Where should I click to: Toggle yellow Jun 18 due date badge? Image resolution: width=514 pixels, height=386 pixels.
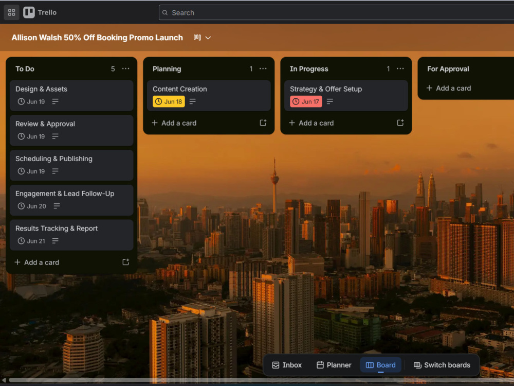(x=169, y=101)
